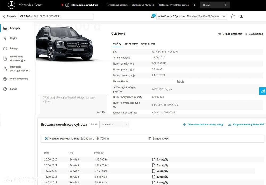266x185 pixels.
Task: Click Wstępna rejestracja date 04.01.2021
Action: pyautogui.click(x=159, y=75)
